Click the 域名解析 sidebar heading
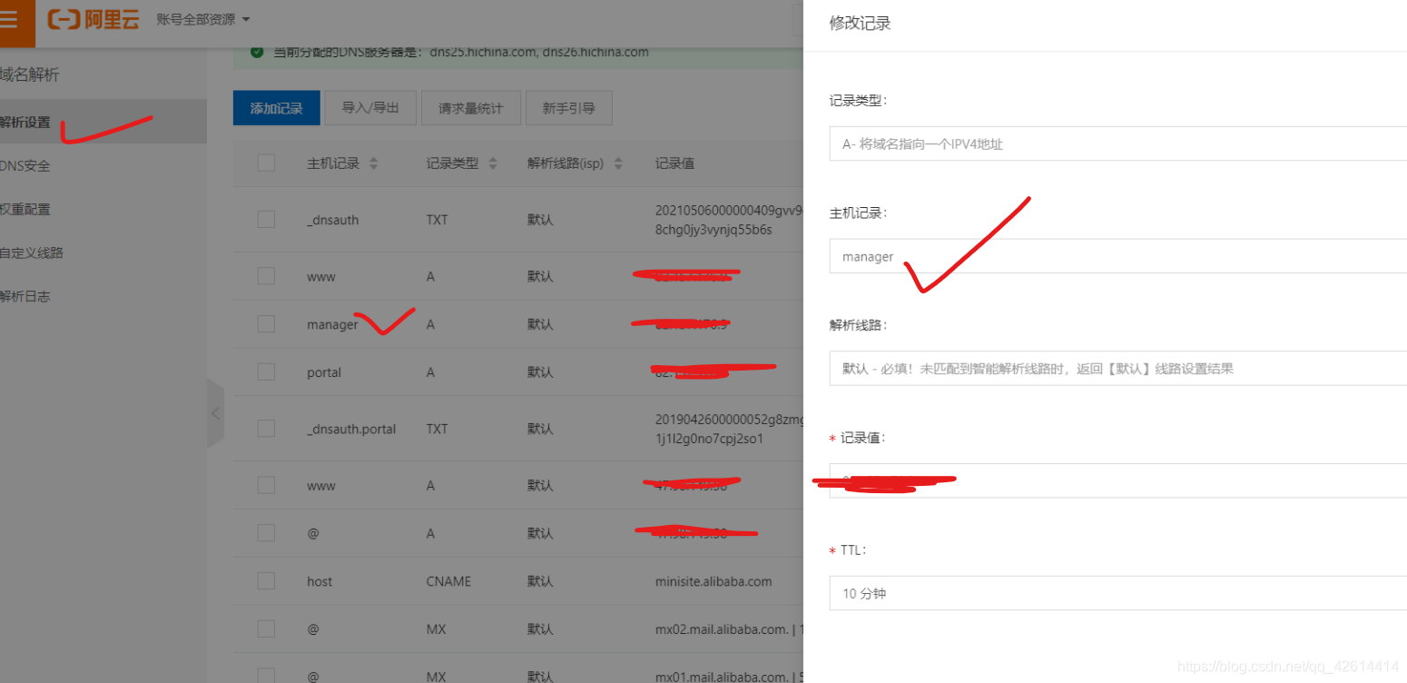Screen dimensions: 1407x683 pyautogui.click(x=30, y=74)
